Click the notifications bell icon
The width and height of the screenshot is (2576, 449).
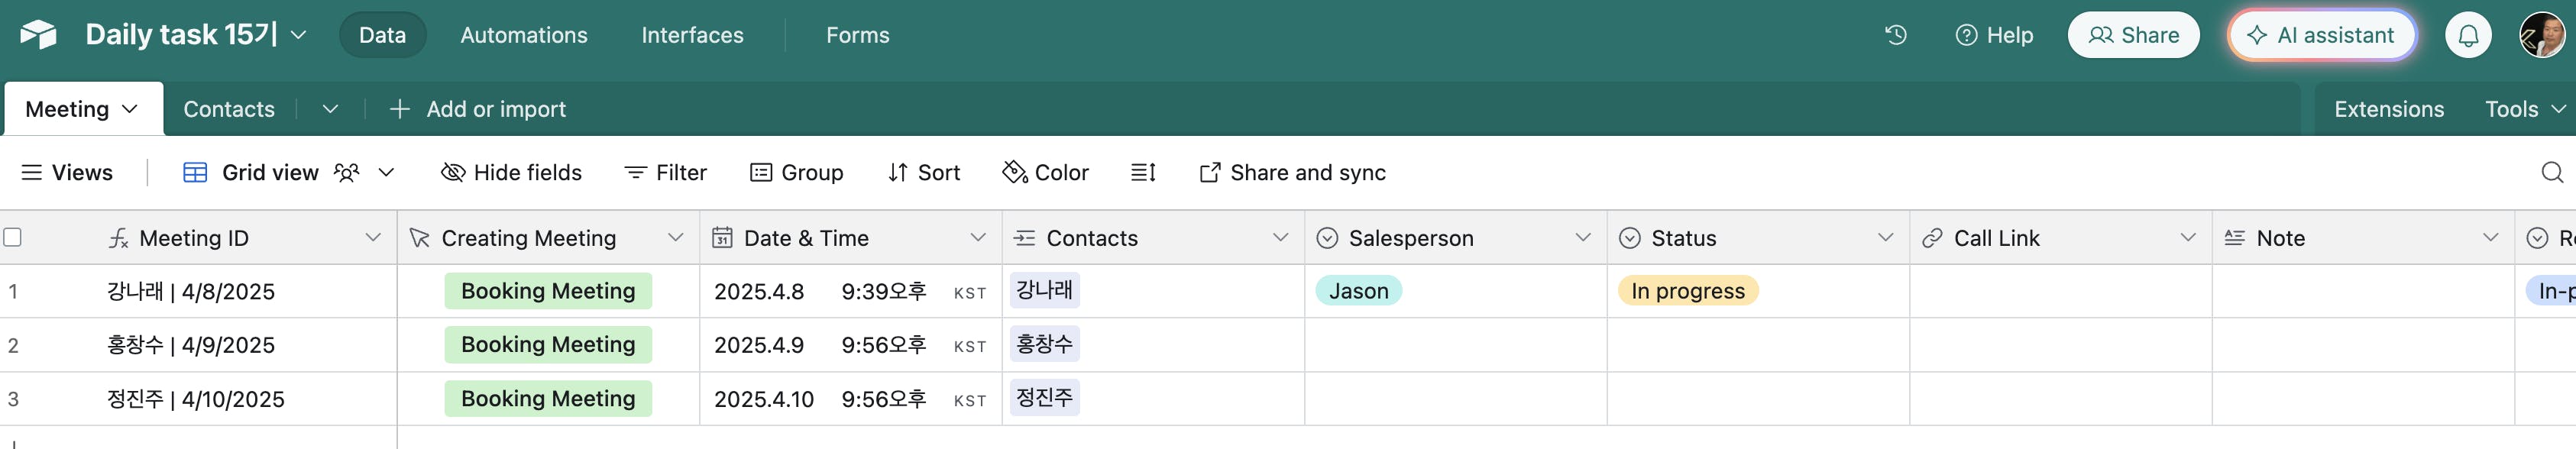tap(2467, 35)
